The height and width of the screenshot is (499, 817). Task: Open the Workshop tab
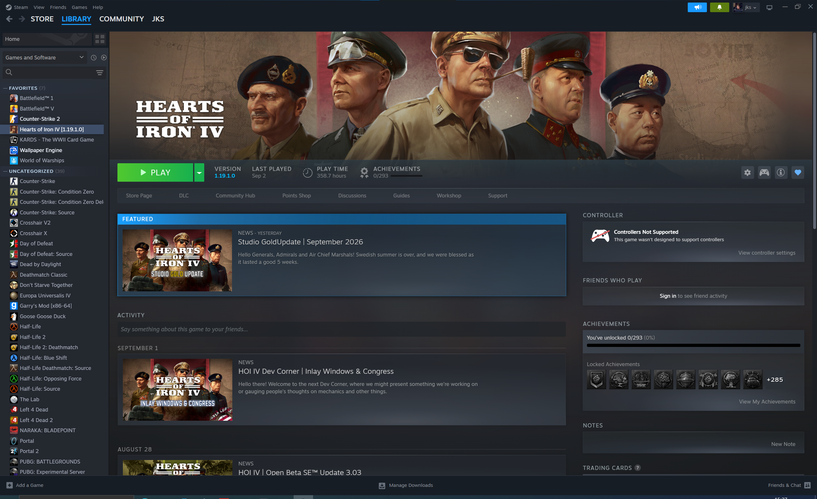(x=449, y=196)
